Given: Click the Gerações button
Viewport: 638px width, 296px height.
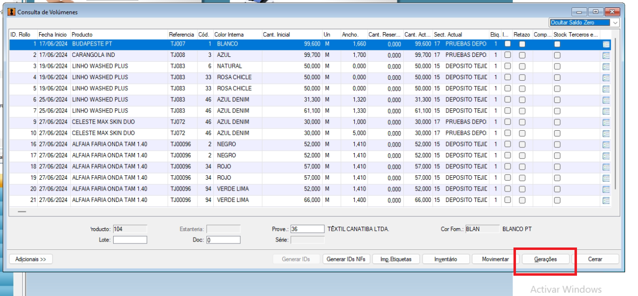Looking at the screenshot, I should pyautogui.click(x=545, y=259).
